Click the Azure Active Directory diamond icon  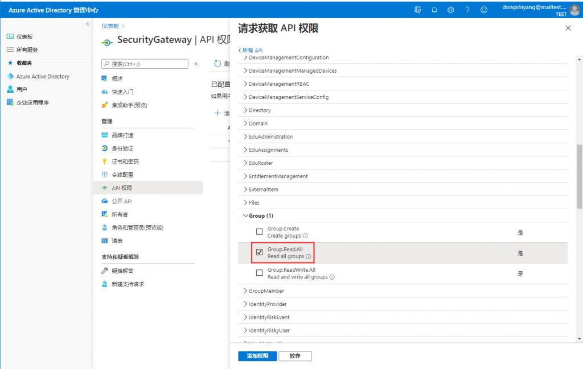point(10,76)
